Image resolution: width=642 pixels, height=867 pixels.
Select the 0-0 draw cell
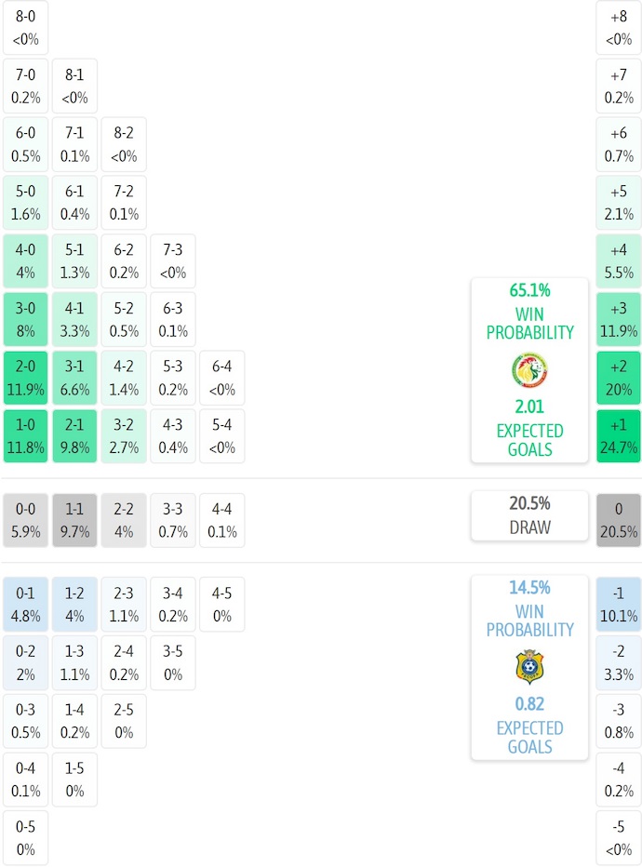[x=26, y=520]
